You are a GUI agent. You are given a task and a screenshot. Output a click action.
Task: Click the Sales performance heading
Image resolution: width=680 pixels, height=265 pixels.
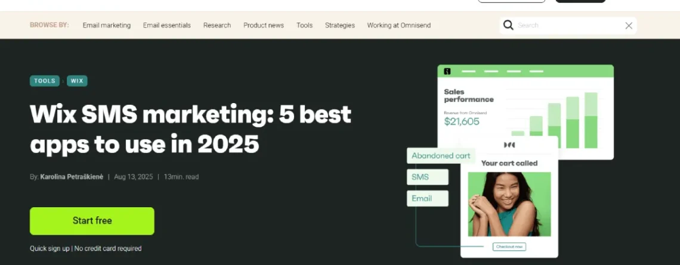point(468,96)
